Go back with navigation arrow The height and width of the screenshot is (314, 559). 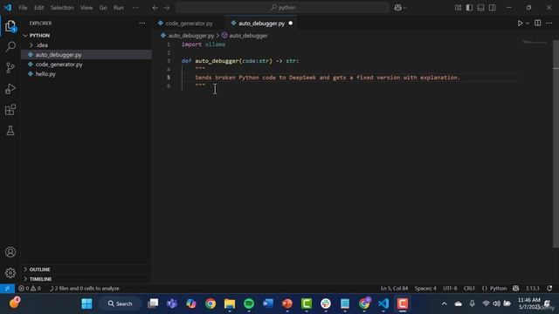point(155,8)
